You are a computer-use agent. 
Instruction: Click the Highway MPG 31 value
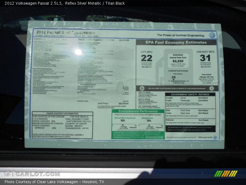pos(205,58)
